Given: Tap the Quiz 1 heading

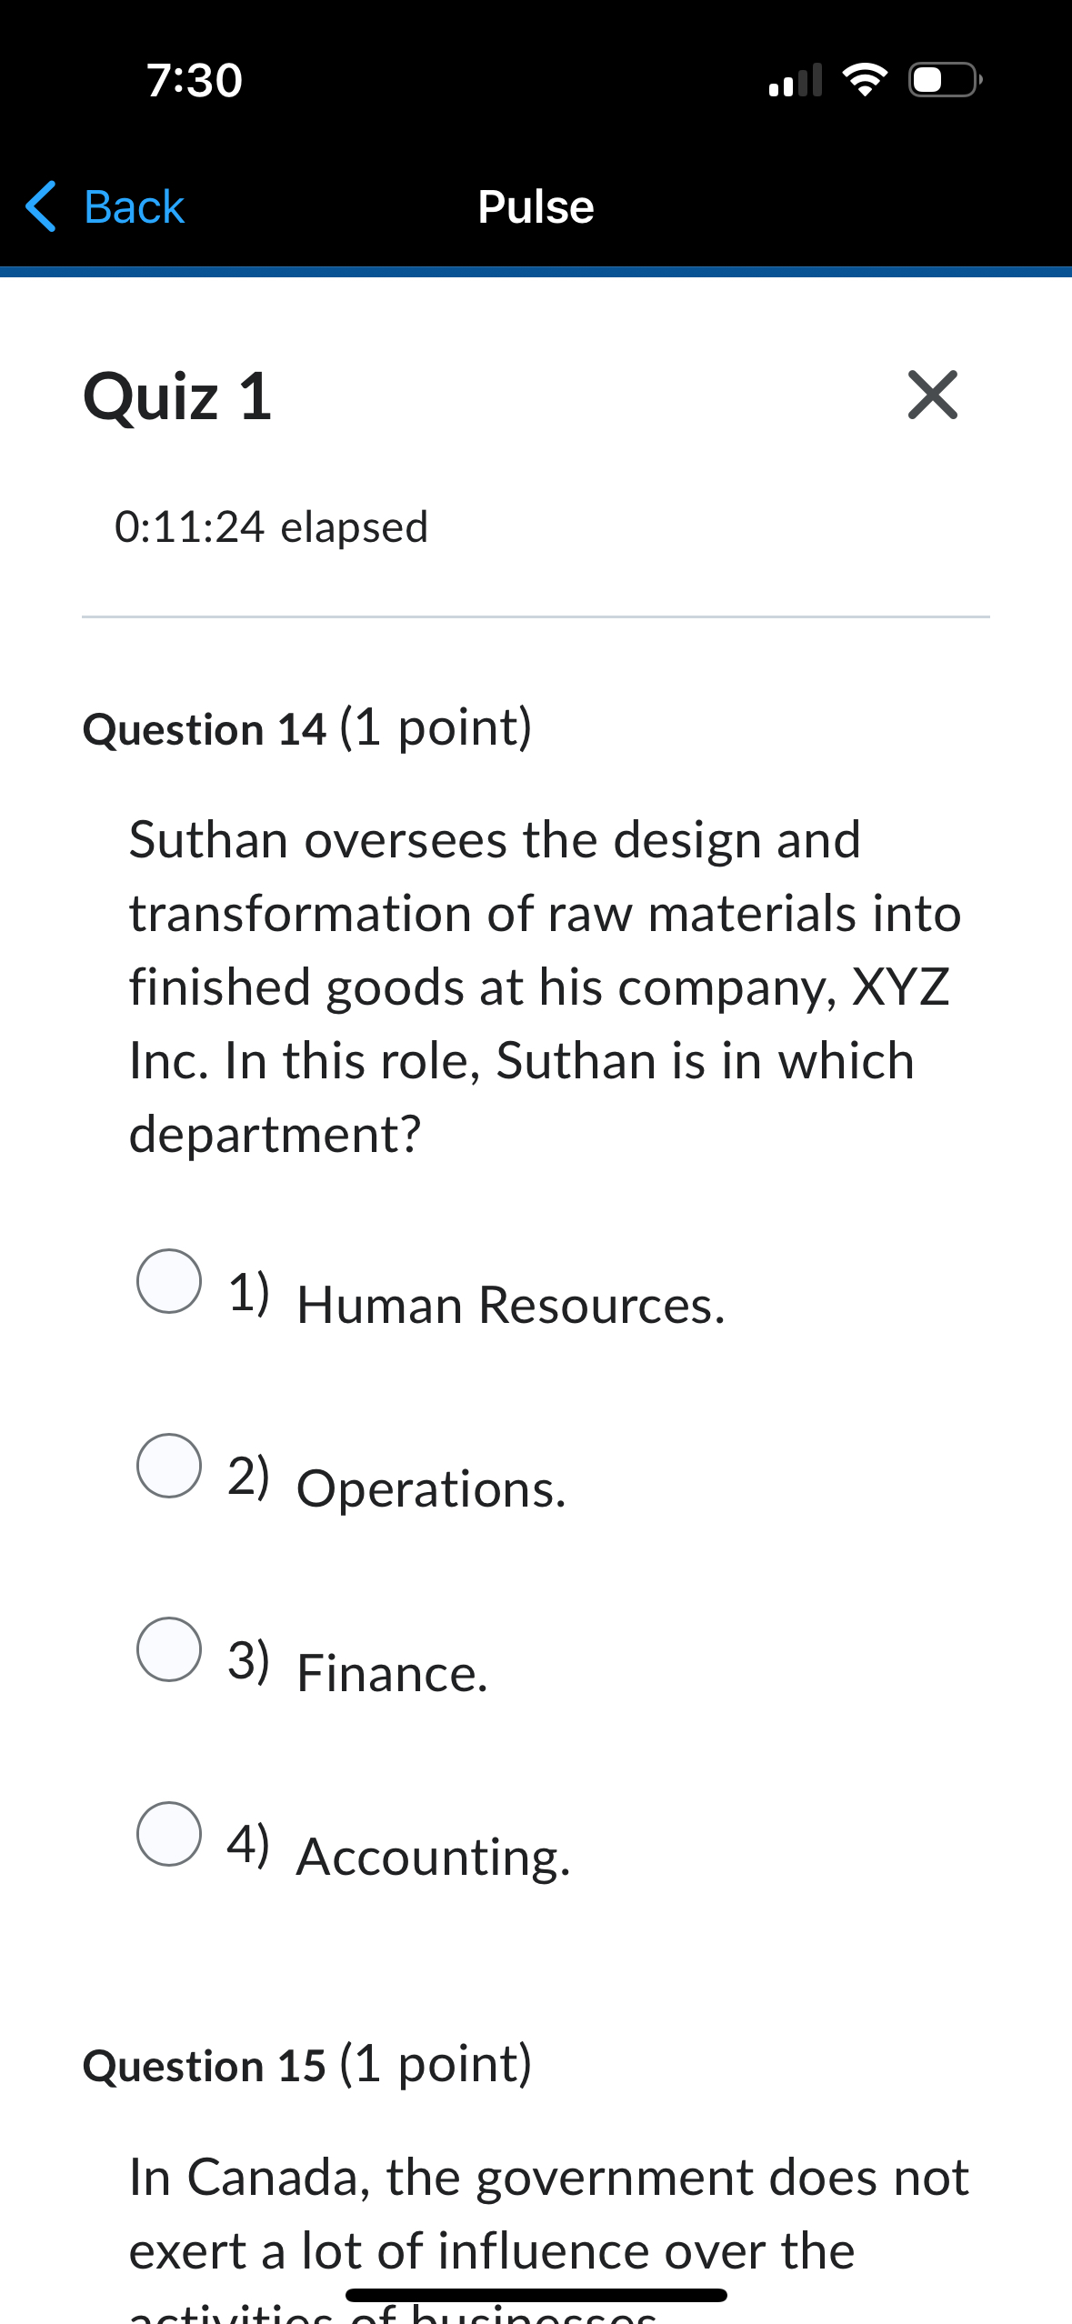Looking at the screenshot, I should pyautogui.click(x=177, y=397).
